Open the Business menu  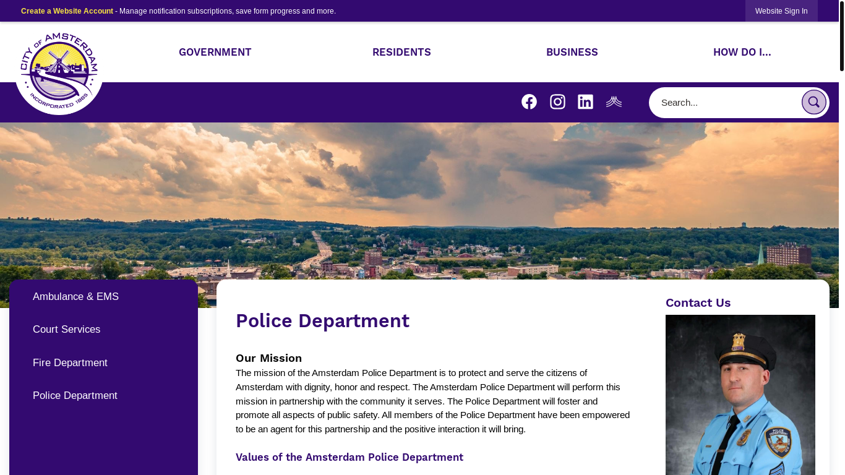(x=572, y=52)
